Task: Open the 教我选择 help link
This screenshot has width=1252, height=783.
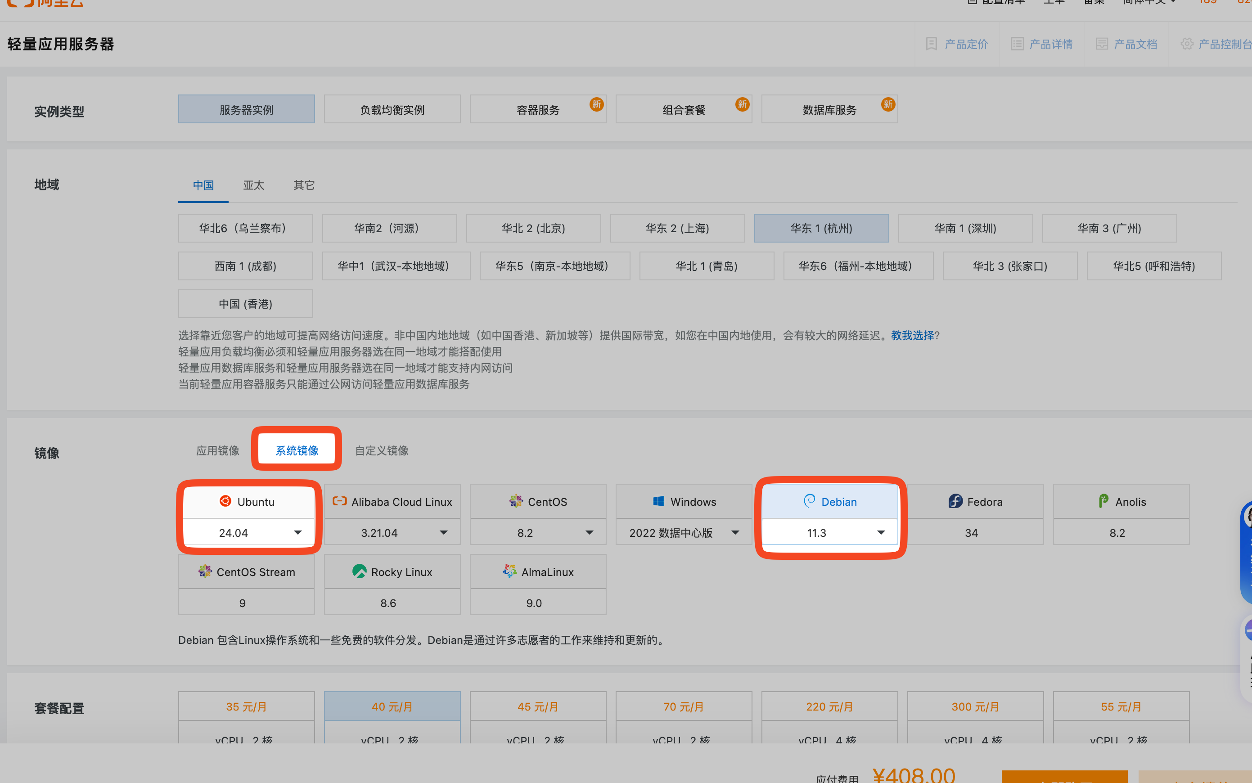Action: pyautogui.click(x=912, y=335)
